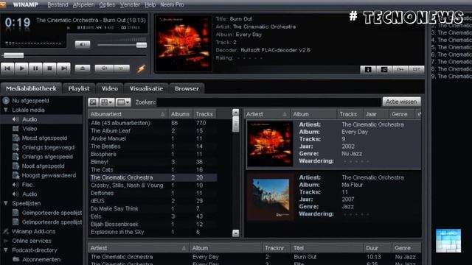Sort track list by Titel column
Screen dimensions: 472x265
point(327,248)
